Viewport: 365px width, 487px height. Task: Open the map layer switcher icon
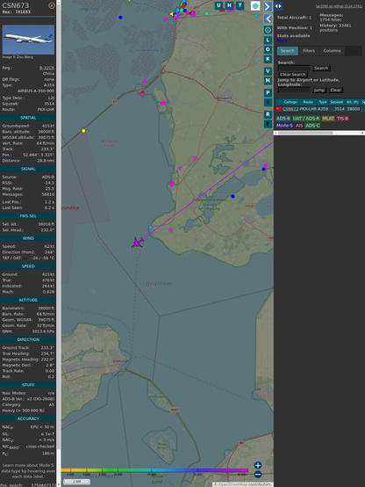pos(255,6)
